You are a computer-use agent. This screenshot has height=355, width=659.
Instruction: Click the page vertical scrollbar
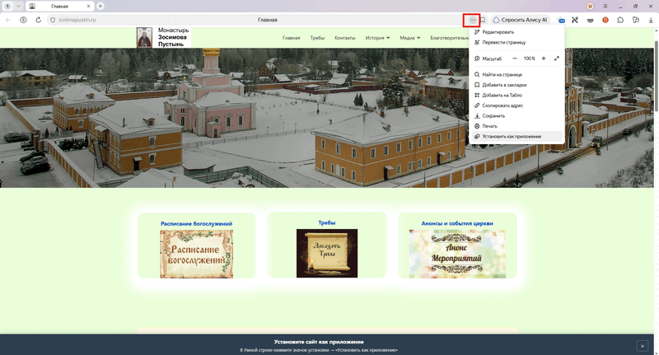tap(656, 76)
